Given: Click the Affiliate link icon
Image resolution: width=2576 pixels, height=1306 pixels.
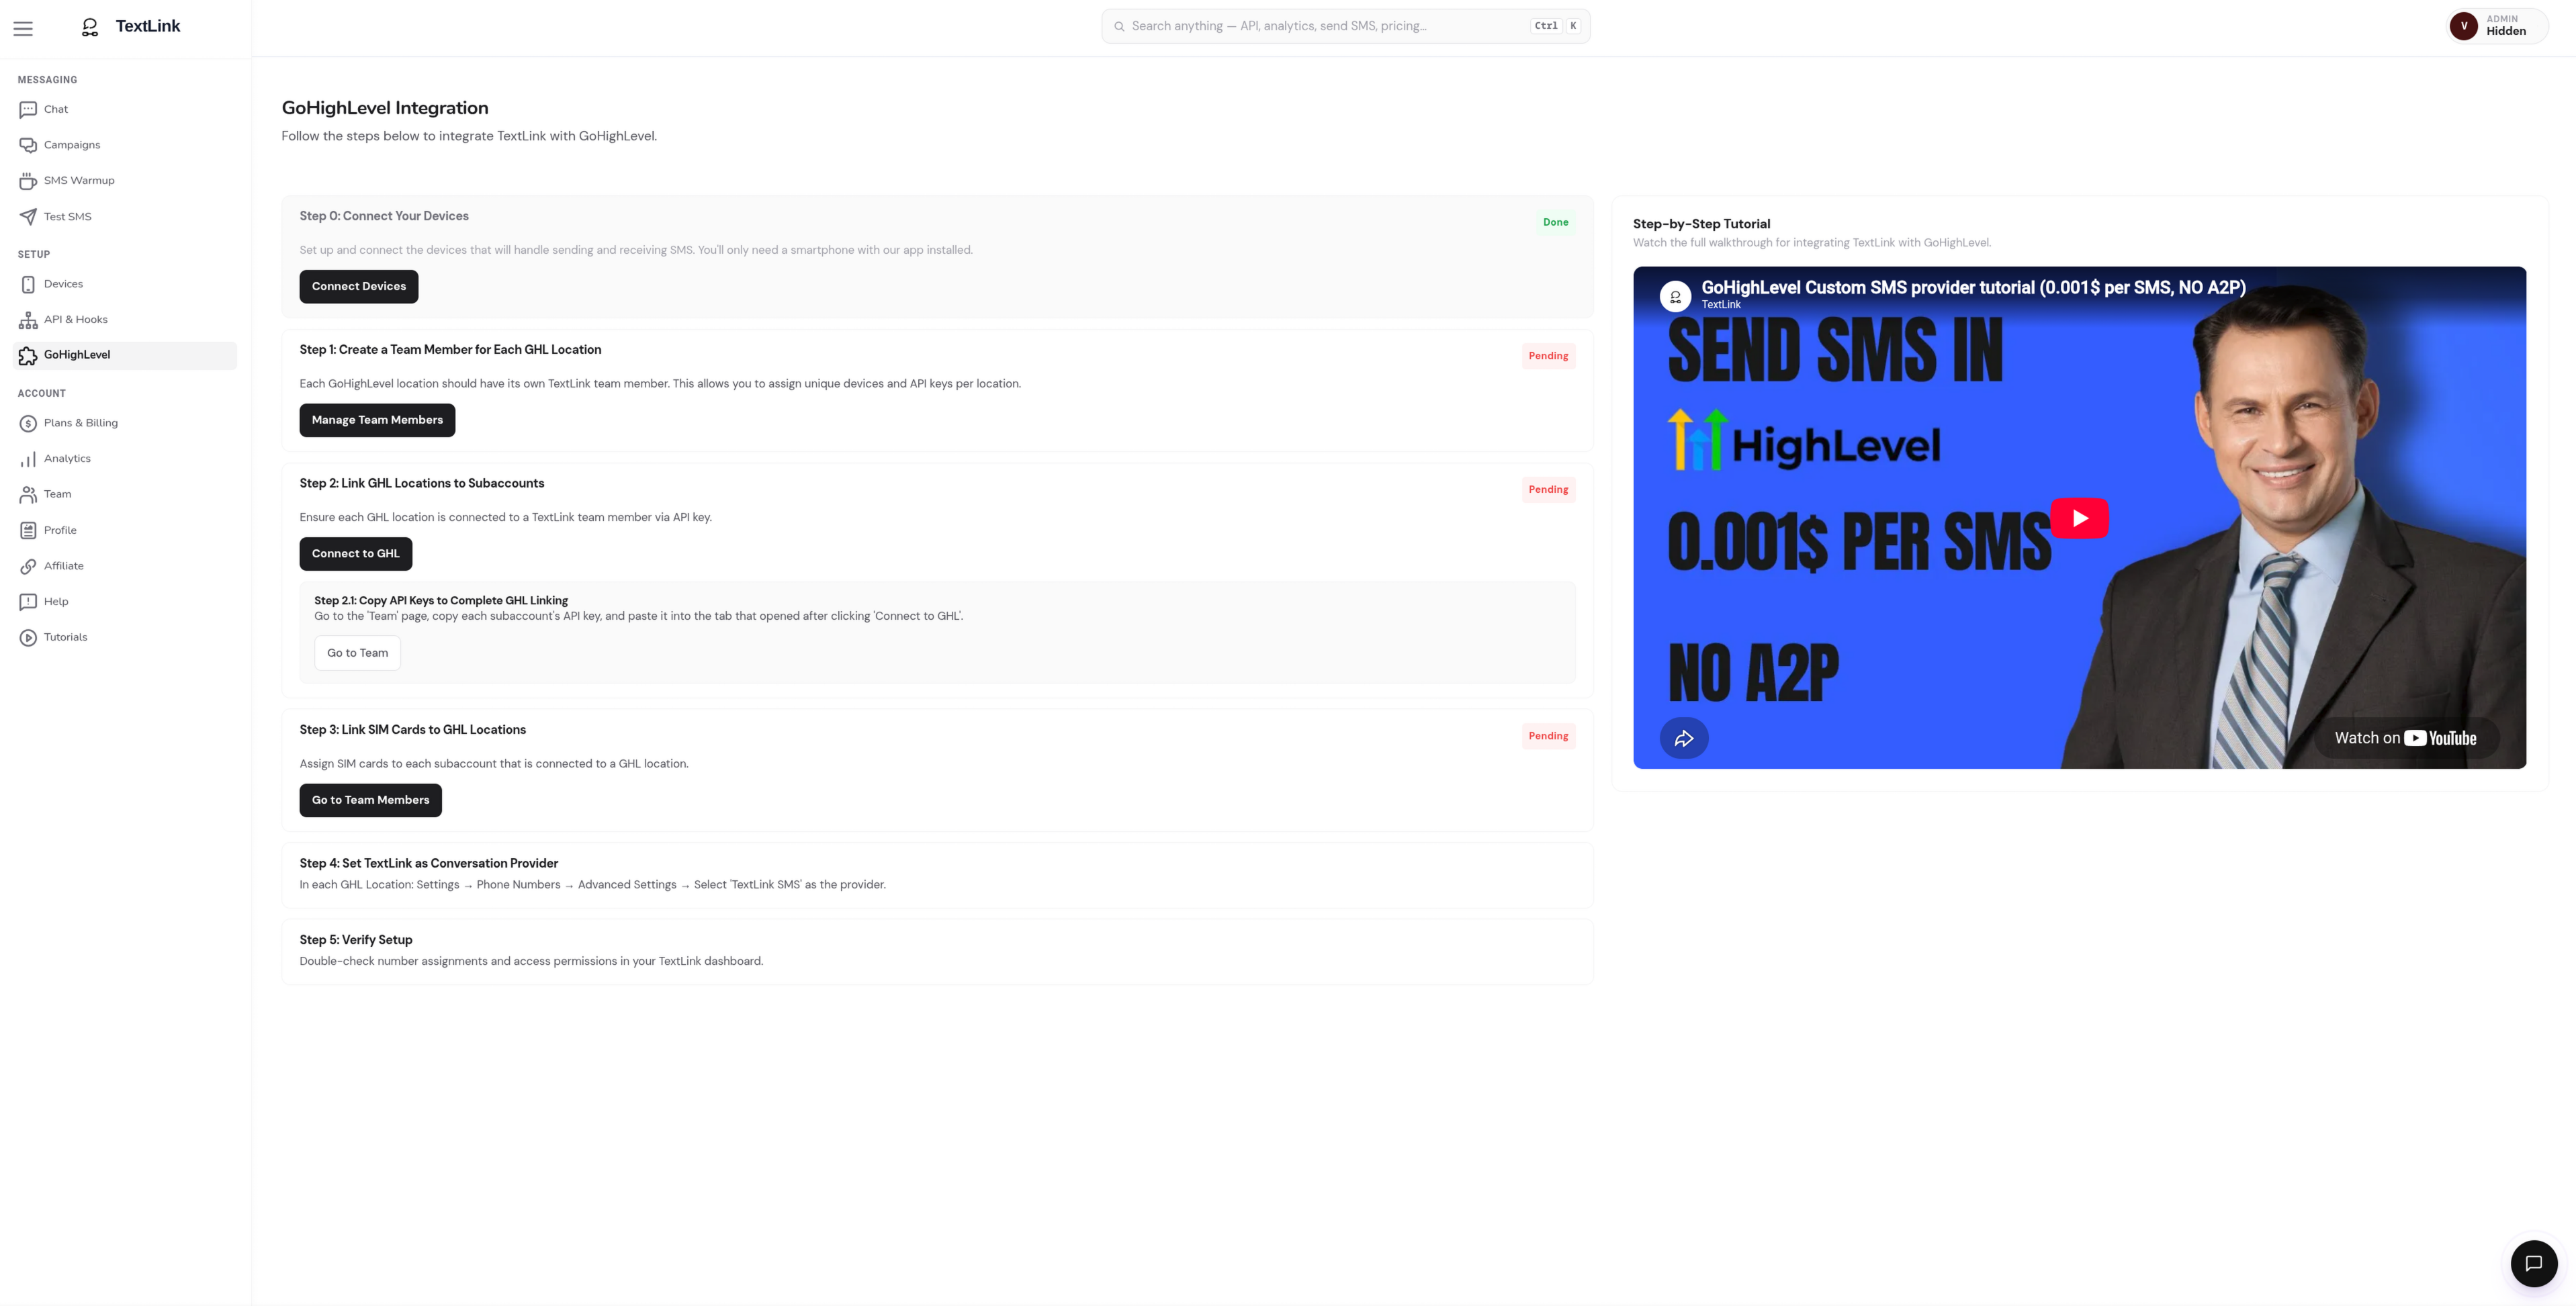Looking at the screenshot, I should pos(28,566).
